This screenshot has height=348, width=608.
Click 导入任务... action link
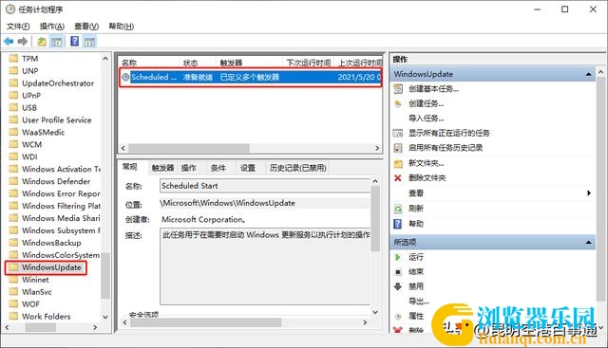pos(427,119)
